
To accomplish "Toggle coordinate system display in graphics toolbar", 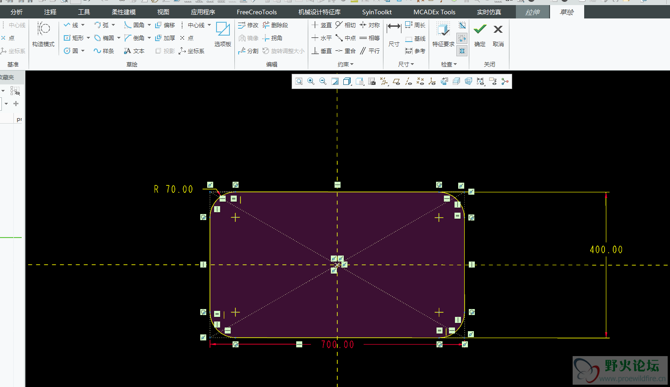I will [x=432, y=82].
